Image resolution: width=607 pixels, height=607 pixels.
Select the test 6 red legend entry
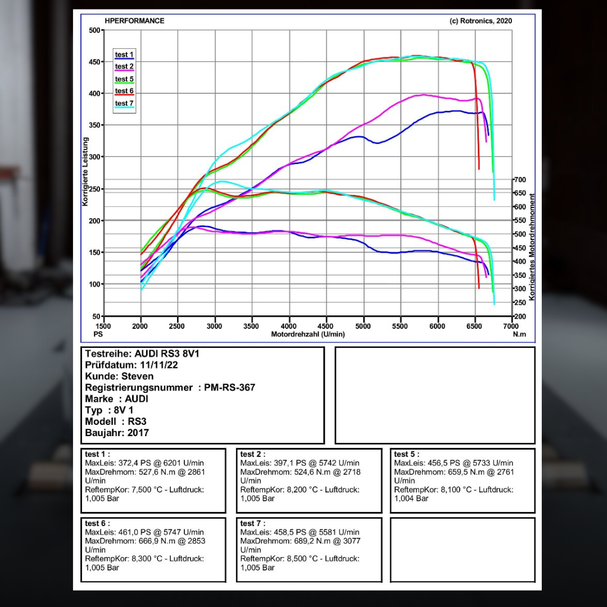124,91
